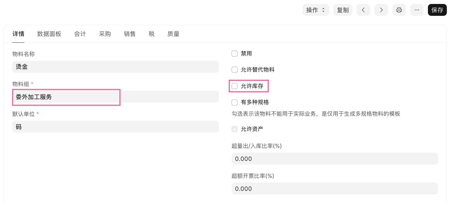Expand the 操作 dropdown menu

(316, 10)
